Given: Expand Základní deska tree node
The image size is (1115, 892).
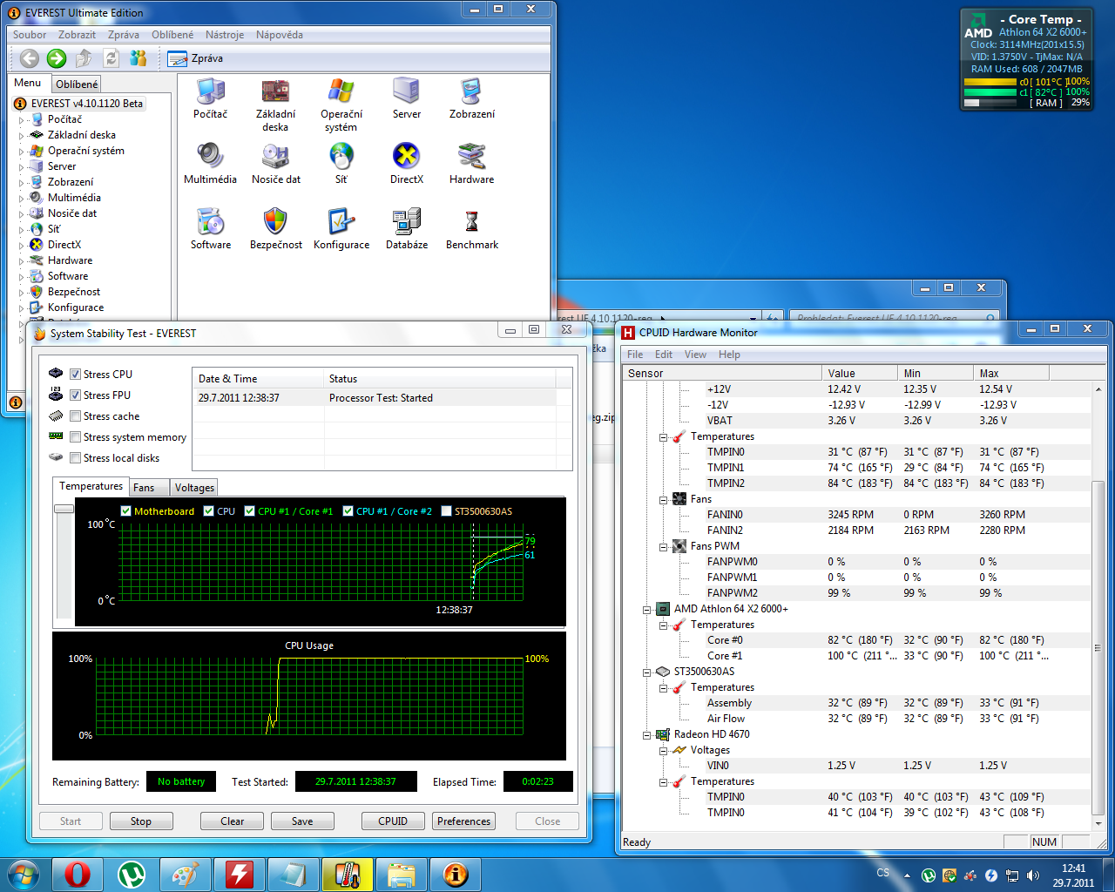Looking at the screenshot, I should point(22,135).
